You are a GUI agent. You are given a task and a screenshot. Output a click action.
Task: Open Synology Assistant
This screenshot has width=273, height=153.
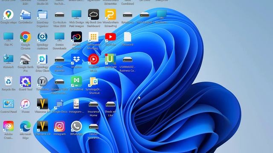[x=43, y=37]
